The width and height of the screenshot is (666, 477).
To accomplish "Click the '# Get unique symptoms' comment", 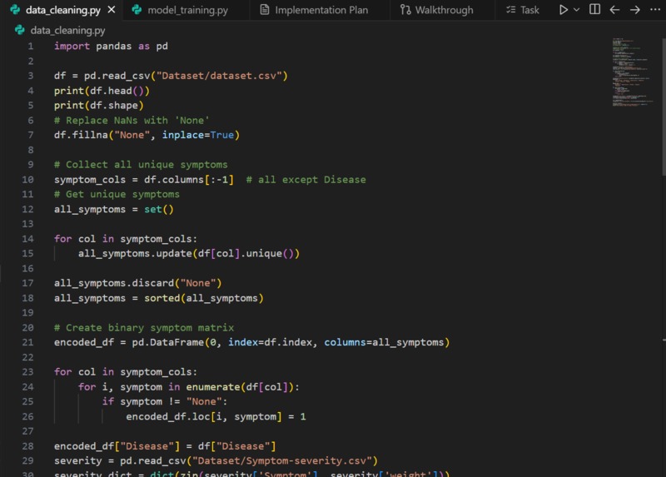I will [117, 194].
